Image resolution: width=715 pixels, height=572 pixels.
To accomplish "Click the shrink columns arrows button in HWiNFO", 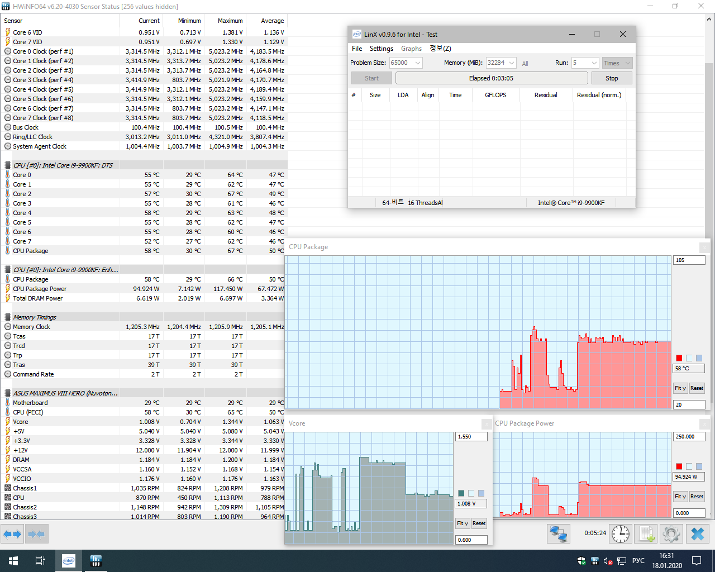I will pos(36,534).
